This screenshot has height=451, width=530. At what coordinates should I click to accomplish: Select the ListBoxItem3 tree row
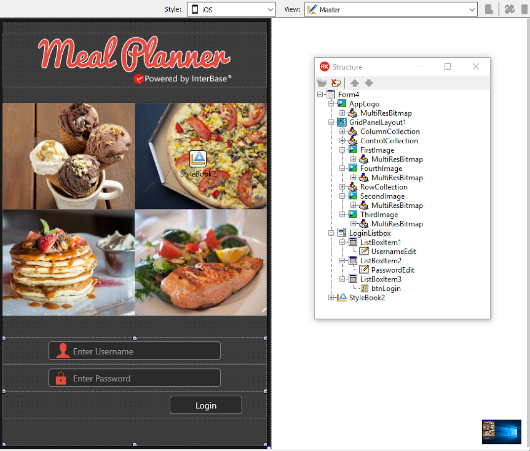pyautogui.click(x=380, y=279)
